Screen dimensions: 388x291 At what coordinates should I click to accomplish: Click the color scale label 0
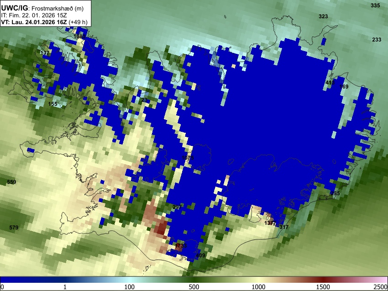[x=2, y=287]
